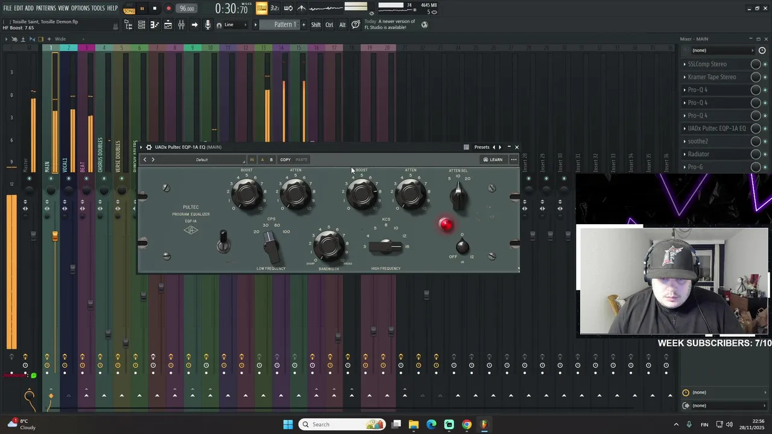Select Pultec B state button
Viewport: 772px width, 434px height.
pos(271,160)
